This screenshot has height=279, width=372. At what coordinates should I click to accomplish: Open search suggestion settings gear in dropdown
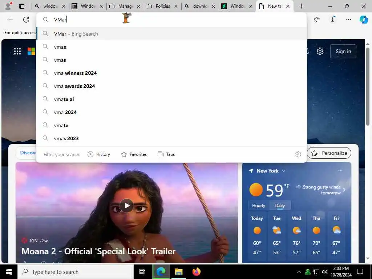point(298,154)
